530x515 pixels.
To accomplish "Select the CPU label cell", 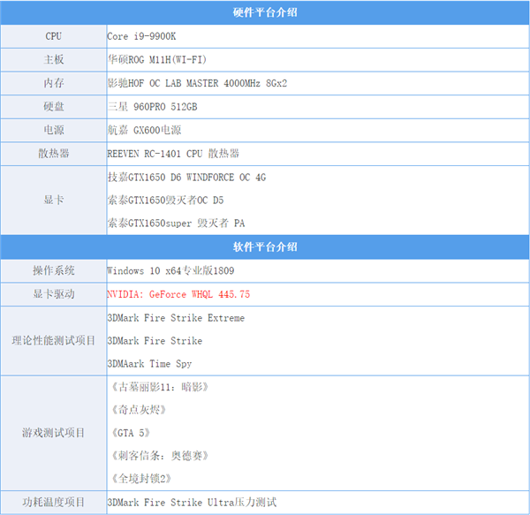I will point(53,36).
